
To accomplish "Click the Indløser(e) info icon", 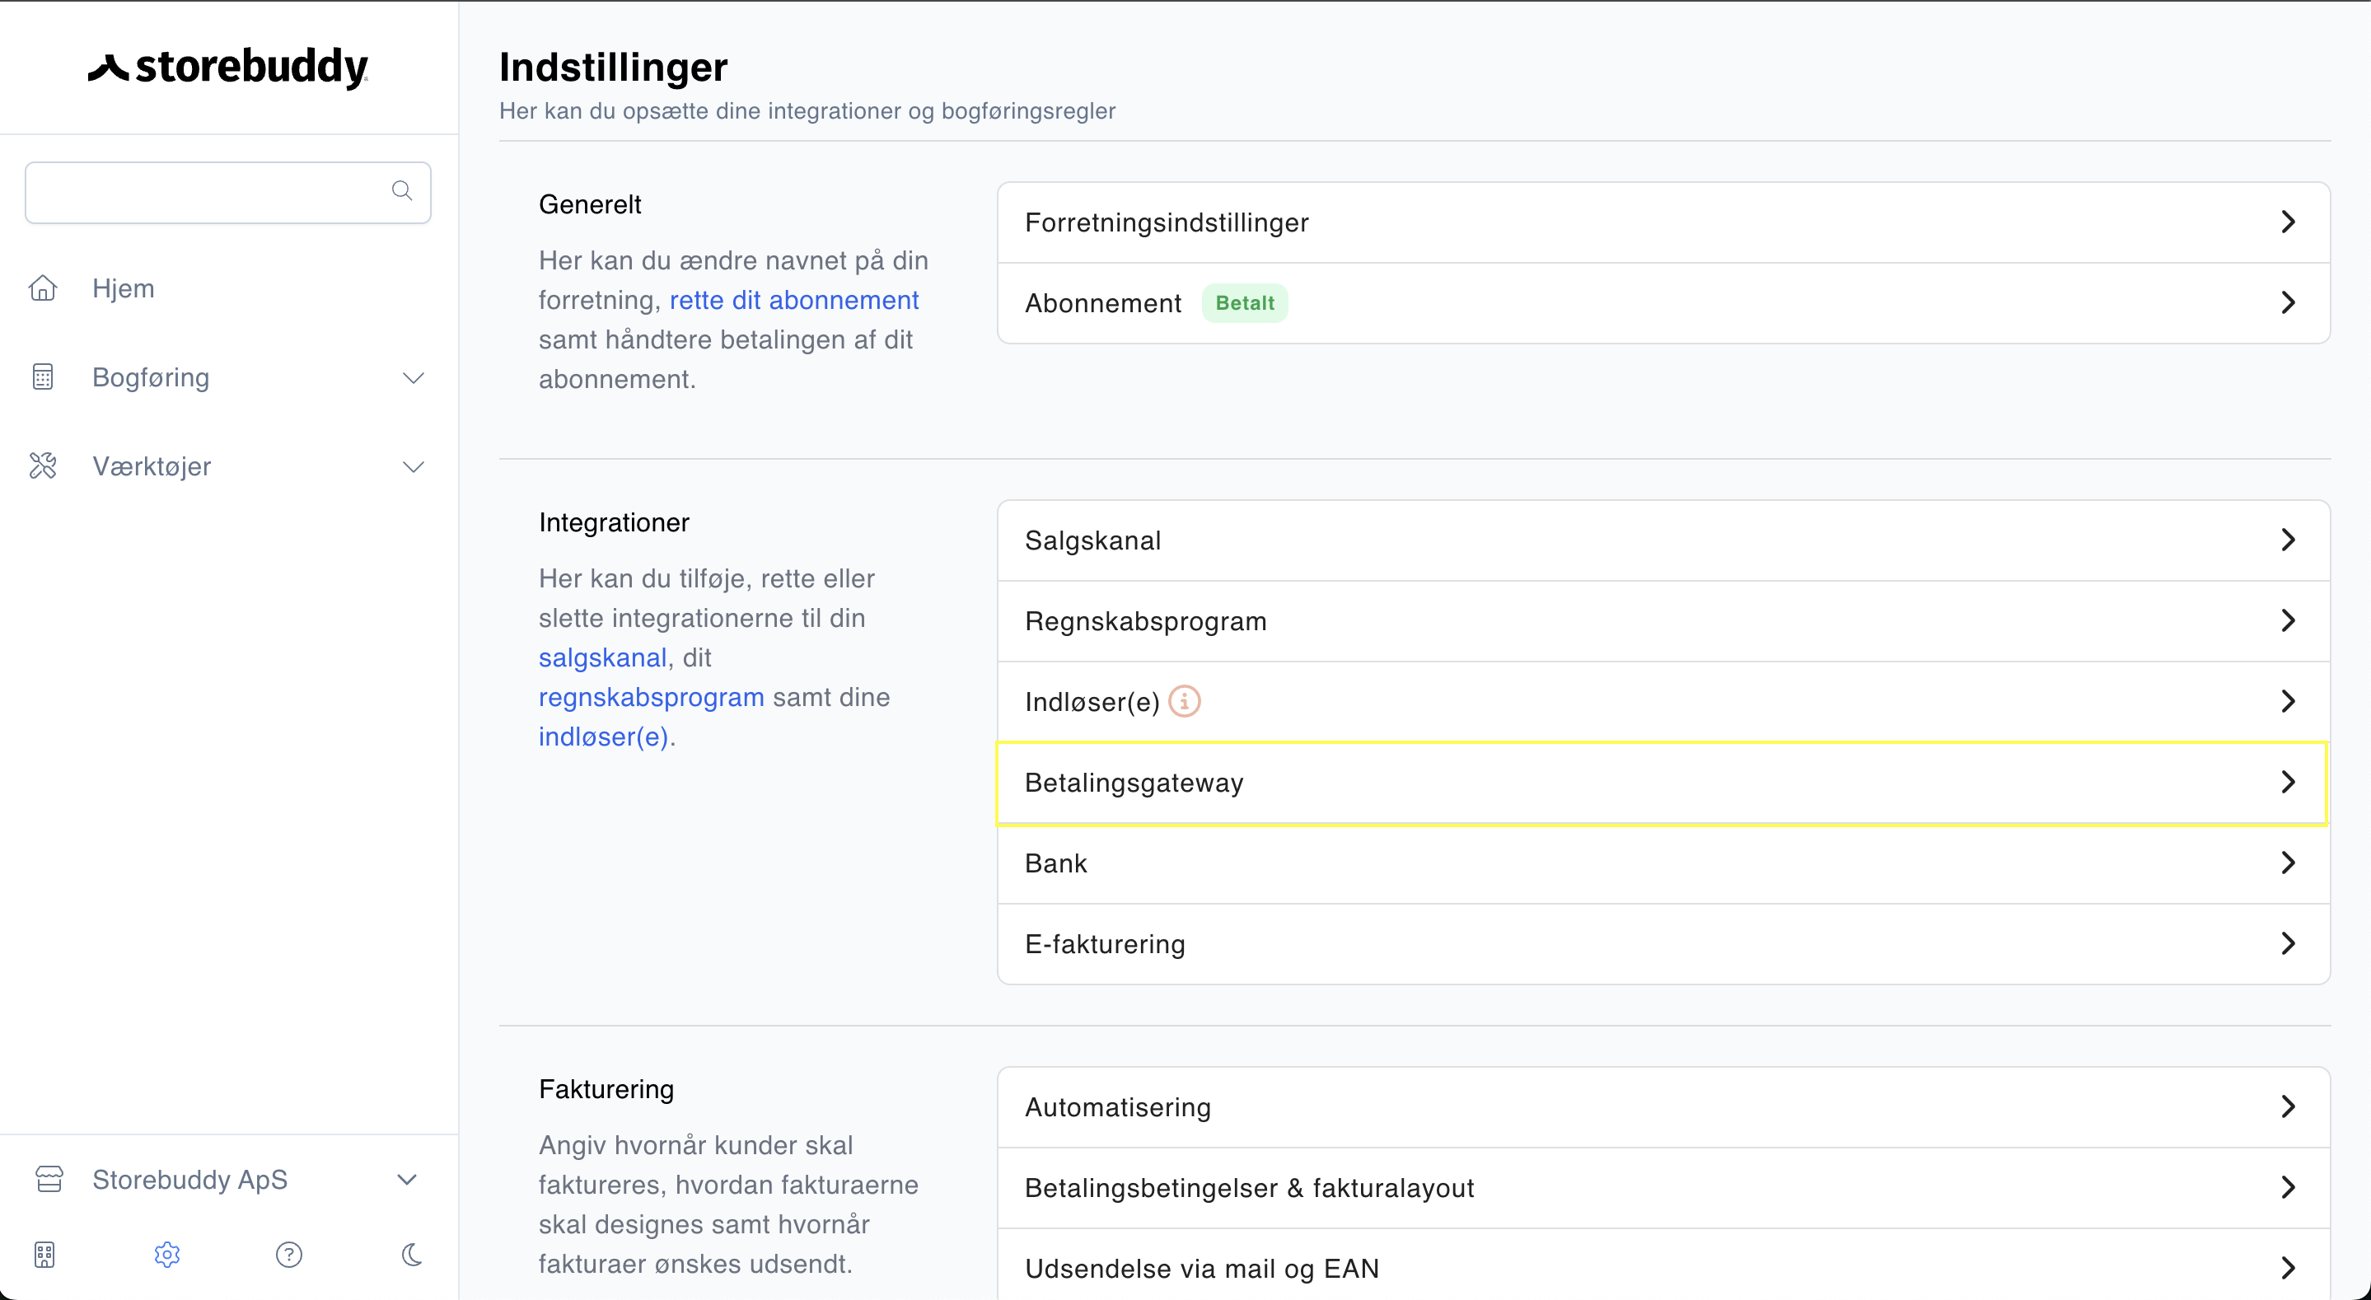I will point(1185,702).
